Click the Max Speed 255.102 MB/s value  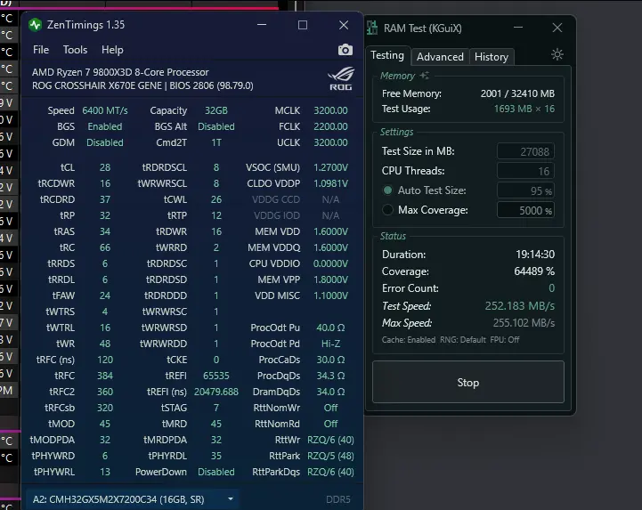[524, 323]
